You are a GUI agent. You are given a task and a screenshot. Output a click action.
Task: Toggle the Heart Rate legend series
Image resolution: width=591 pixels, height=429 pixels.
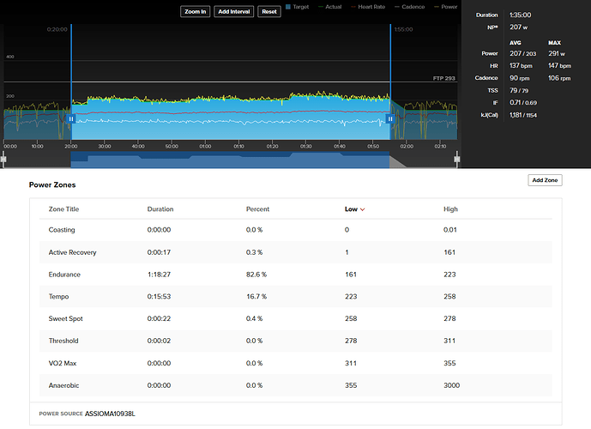[368, 7]
